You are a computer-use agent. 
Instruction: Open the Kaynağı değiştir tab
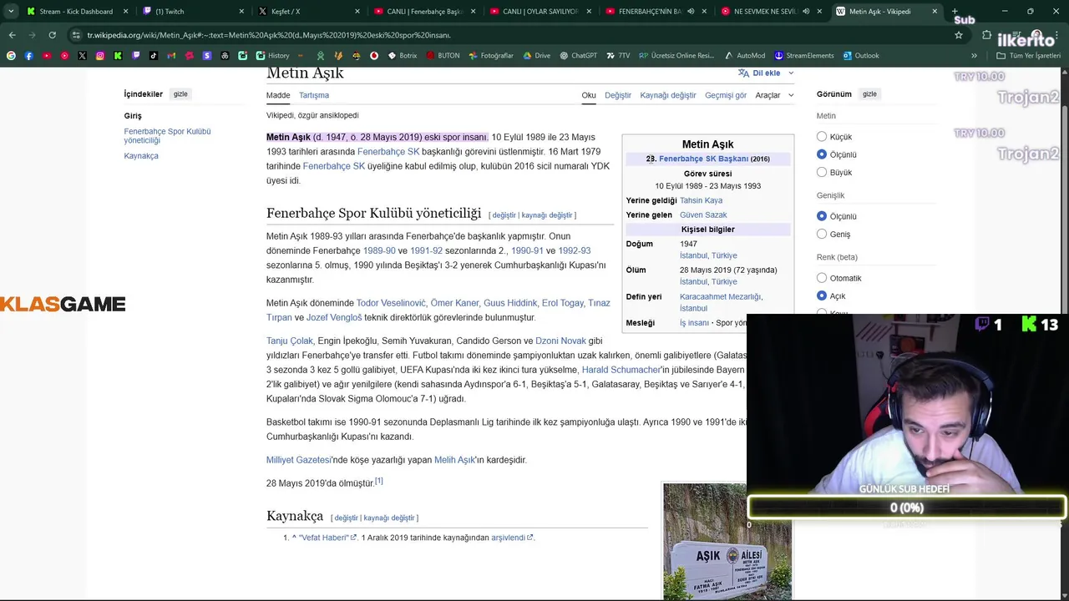point(668,95)
